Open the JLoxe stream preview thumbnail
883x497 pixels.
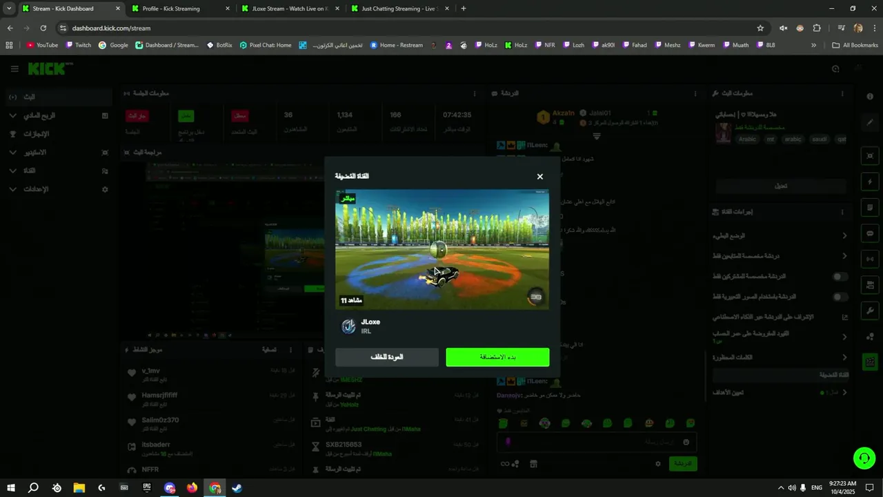click(x=442, y=250)
